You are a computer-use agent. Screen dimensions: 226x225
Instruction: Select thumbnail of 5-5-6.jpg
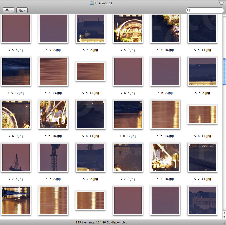[16, 28]
